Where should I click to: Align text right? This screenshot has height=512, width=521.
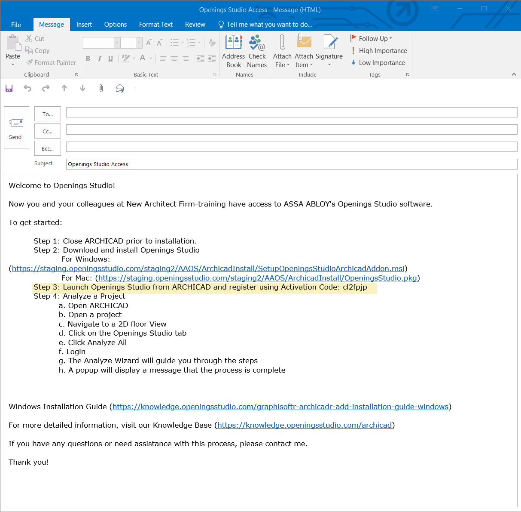pos(186,59)
